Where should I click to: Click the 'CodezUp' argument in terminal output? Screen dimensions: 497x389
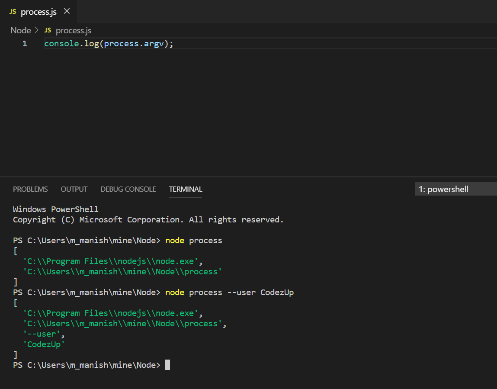pos(45,344)
